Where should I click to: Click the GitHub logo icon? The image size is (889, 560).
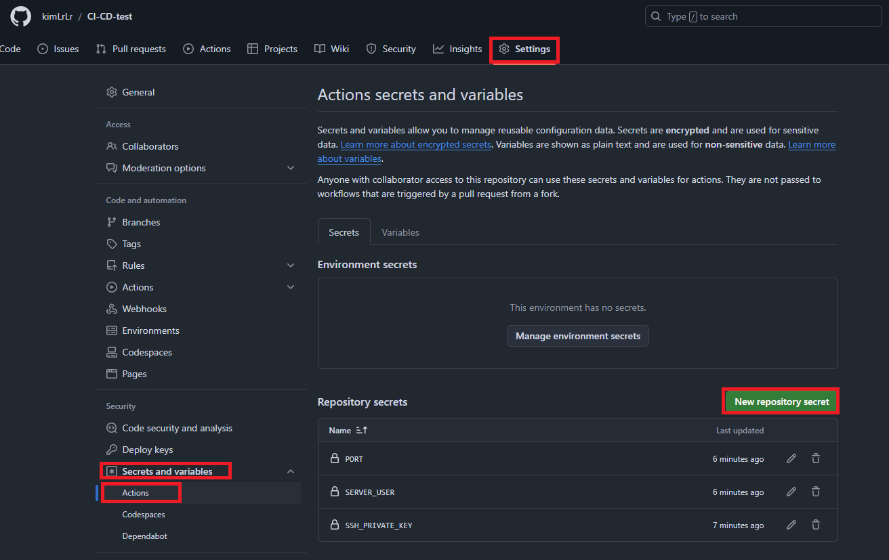tap(20, 16)
